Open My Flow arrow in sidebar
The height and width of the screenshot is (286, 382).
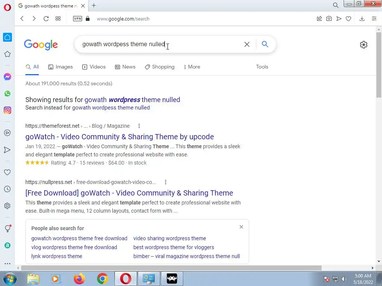click(7, 150)
